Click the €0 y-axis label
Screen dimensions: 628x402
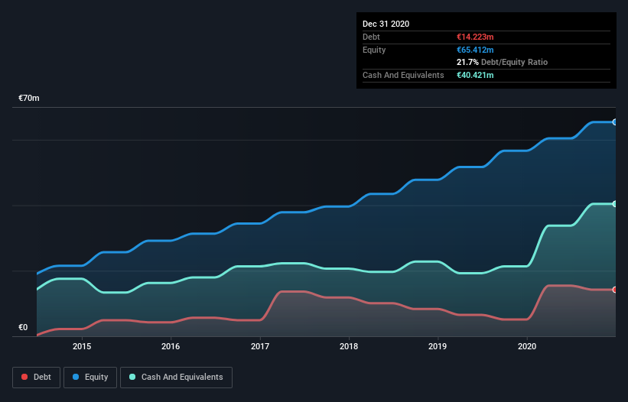click(23, 327)
